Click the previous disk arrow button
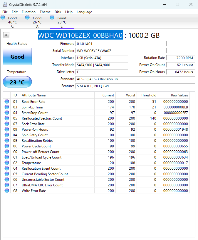The image size is (198, 240). click(x=6, y=35)
